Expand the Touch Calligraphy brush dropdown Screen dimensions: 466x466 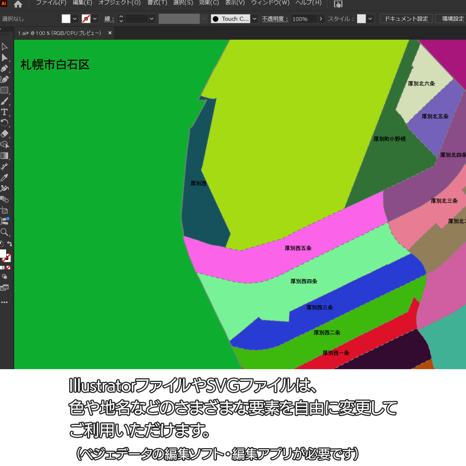(x=255, y=19)
